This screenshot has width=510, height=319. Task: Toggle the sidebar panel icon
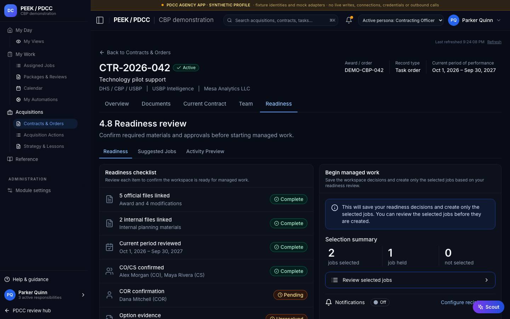tap(100, 20)
